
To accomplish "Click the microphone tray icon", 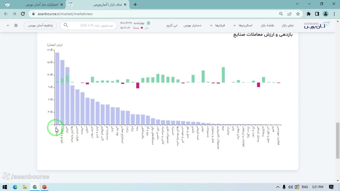I will tap(284, 187).
